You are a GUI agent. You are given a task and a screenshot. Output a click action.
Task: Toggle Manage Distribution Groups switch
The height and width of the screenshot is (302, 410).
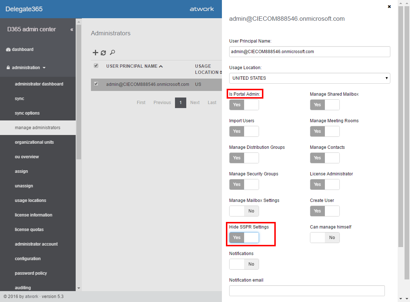(x=244, y=158)
